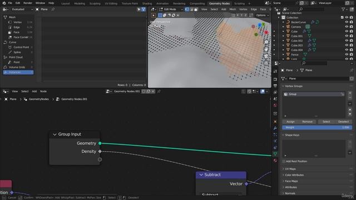Expand the UV Maps panel
The image size is (356, 200).
(x=283, y=169)
